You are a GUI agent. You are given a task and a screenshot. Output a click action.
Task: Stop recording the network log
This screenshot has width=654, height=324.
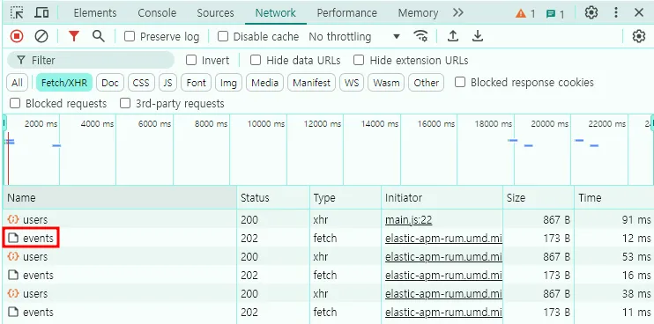click(x=17, y=37)
